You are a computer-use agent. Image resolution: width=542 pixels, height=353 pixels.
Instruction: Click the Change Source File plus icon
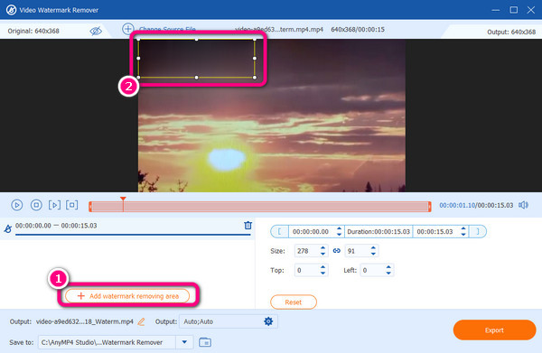[128, 29]
